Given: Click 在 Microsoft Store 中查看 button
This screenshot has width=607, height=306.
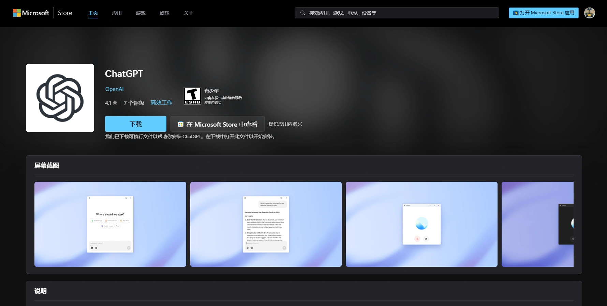Looking at the screenshot, I should [x=218, y=124].
